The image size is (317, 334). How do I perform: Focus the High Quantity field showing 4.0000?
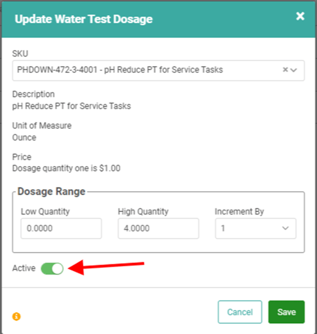click(158, 228)
